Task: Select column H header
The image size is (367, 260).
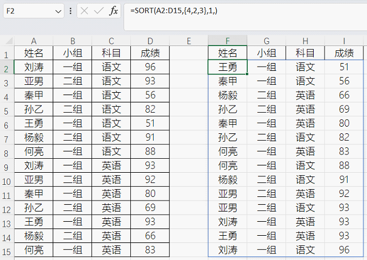Action: (305, 41)
